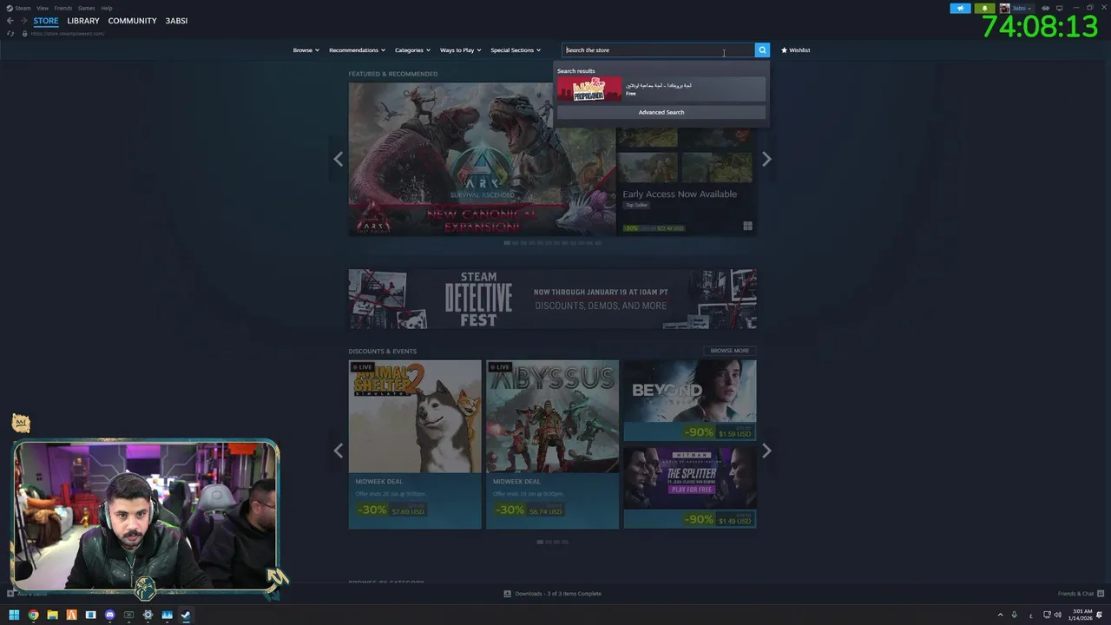Viewport: 1111px width, 625px height.
Task: Switch to the STORE tab
Action: (46, 21)
